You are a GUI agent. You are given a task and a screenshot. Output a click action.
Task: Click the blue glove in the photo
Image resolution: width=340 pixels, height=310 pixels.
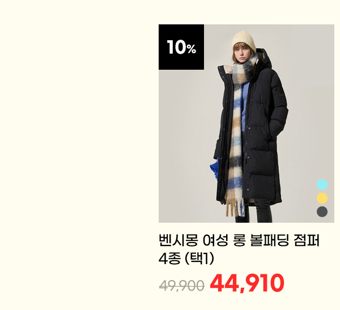point(214,168)
